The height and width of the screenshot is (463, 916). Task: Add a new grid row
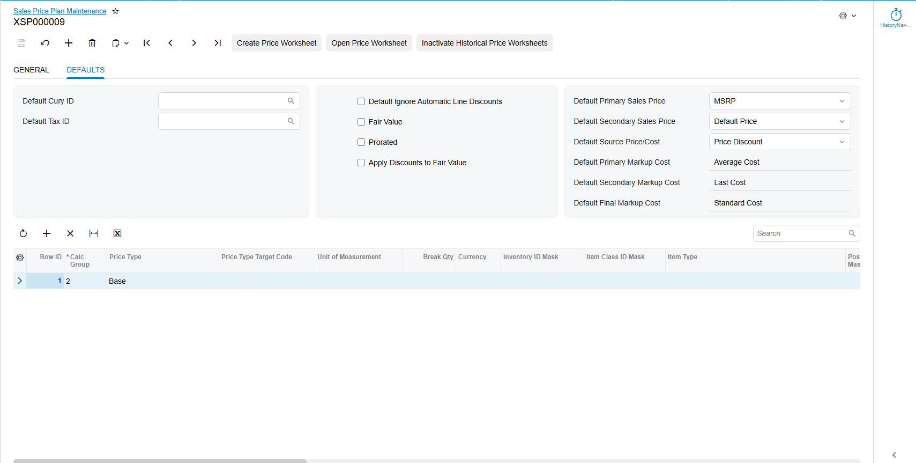pyautogui.click(x=47, y=233)
